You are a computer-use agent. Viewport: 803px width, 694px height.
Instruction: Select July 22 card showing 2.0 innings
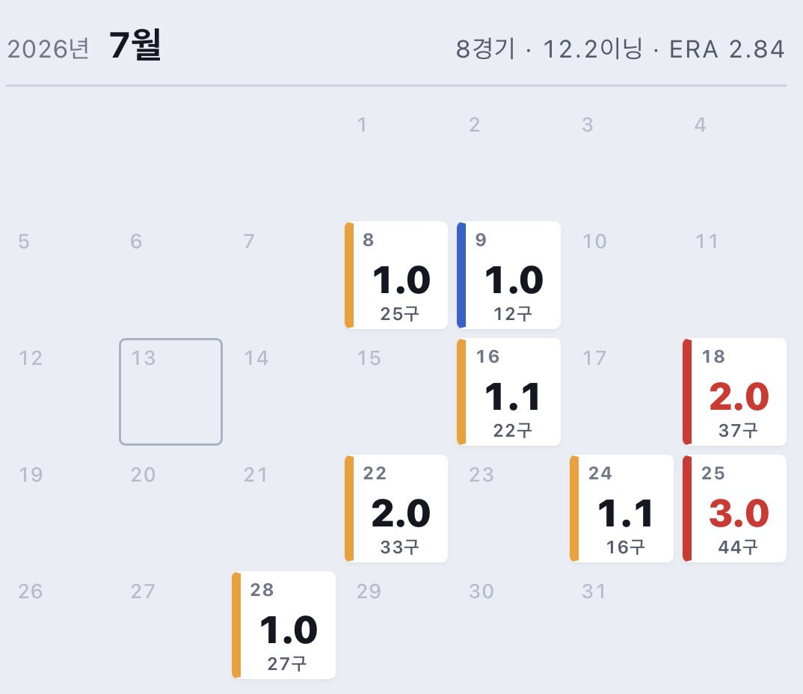click(396, 509)
